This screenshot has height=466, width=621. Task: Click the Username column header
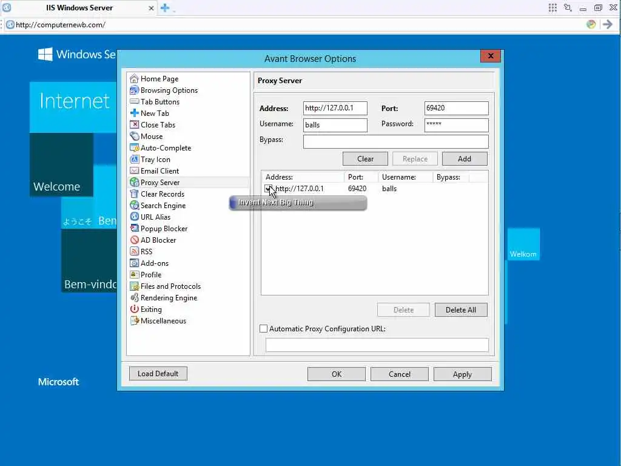(x=405, y=177)
